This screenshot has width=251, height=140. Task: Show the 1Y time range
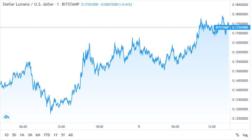click(55, 135)
